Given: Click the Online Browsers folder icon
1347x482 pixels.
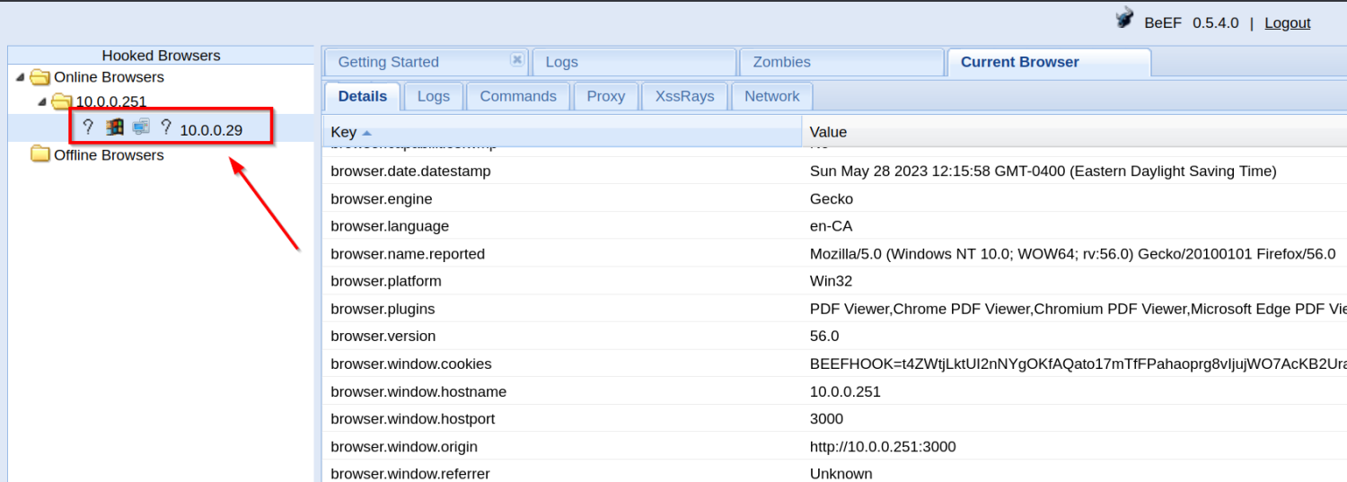Looking at the screenshot, I should 40,77.
